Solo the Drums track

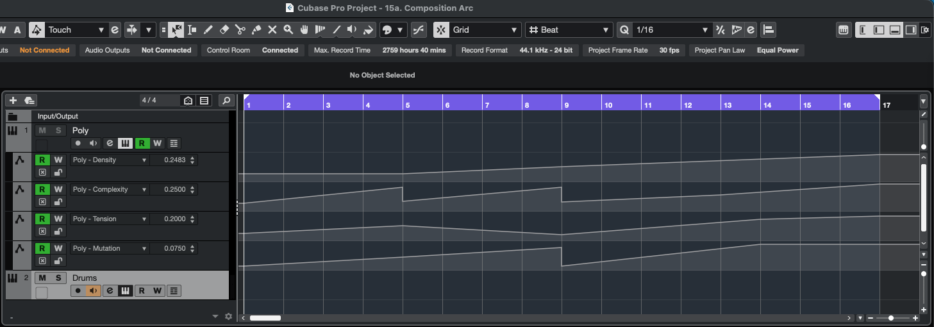[x=58, y=278]
